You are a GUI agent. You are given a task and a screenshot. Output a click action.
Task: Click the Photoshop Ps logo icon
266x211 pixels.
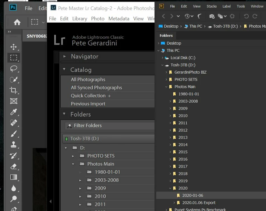pyautogui.click(x=13, y=7)
